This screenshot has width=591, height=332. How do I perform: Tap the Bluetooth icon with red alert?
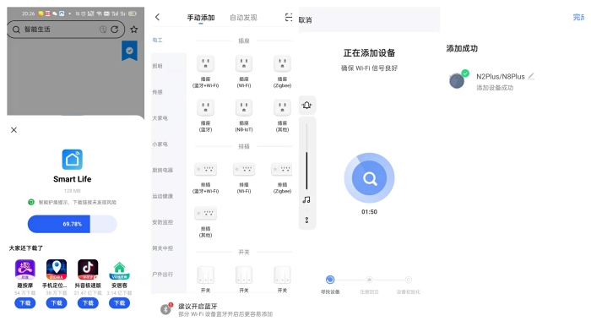click(x=165, y=309)
